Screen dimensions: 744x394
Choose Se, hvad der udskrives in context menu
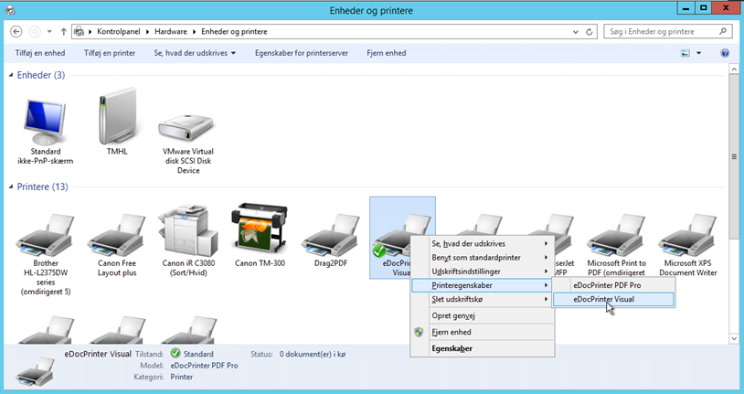click(x=483, y=243)
